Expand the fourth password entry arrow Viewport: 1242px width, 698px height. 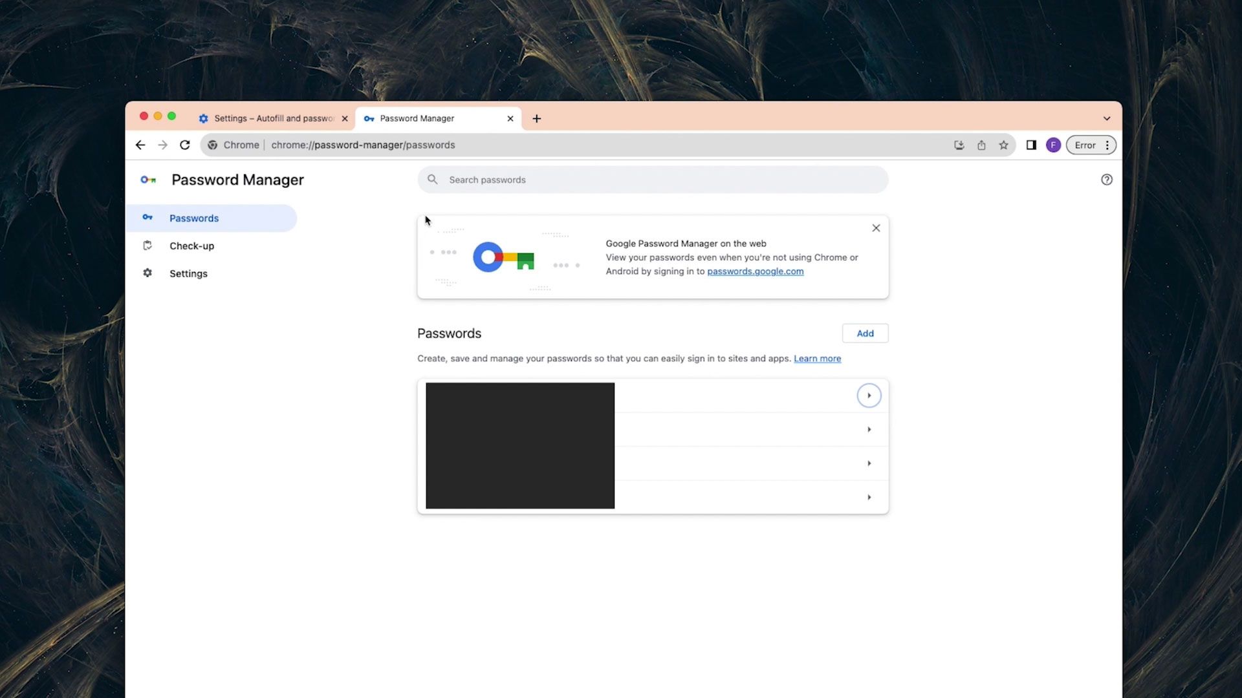(x=869, y=497)
